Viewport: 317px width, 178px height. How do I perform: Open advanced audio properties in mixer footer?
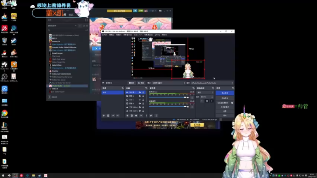pyautogui.click(x=151, y=116)
